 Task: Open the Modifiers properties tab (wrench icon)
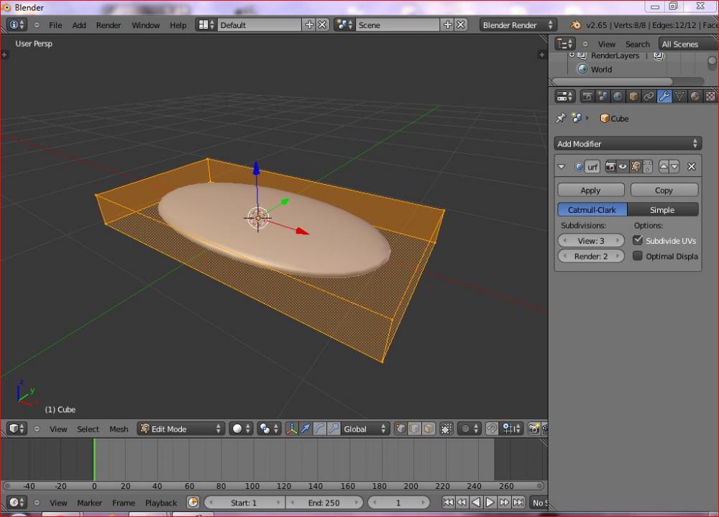coord(664,96)
